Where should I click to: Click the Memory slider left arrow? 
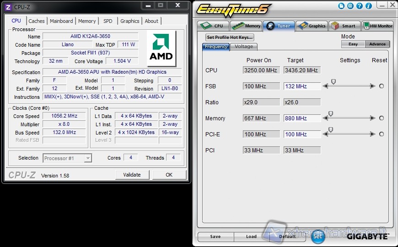click(x=325, y=118)
